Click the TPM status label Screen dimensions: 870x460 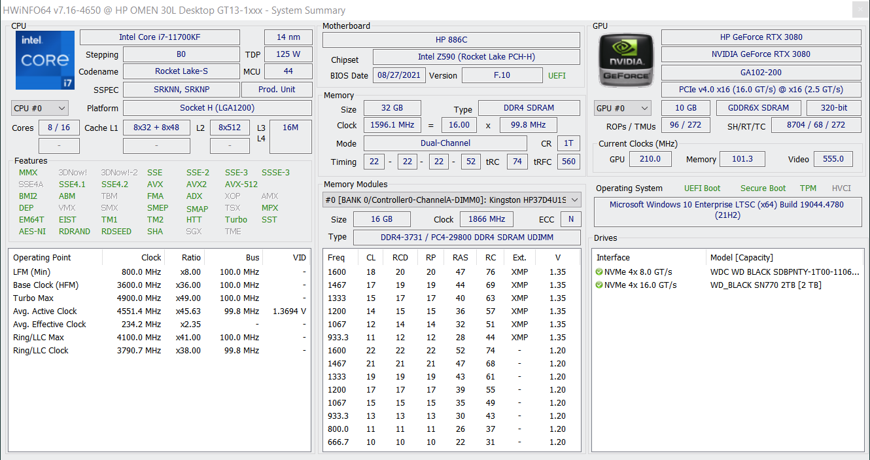(x=808, y=188)
